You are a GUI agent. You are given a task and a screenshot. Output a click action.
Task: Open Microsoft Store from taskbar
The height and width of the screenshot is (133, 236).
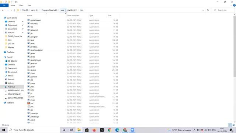87,130
